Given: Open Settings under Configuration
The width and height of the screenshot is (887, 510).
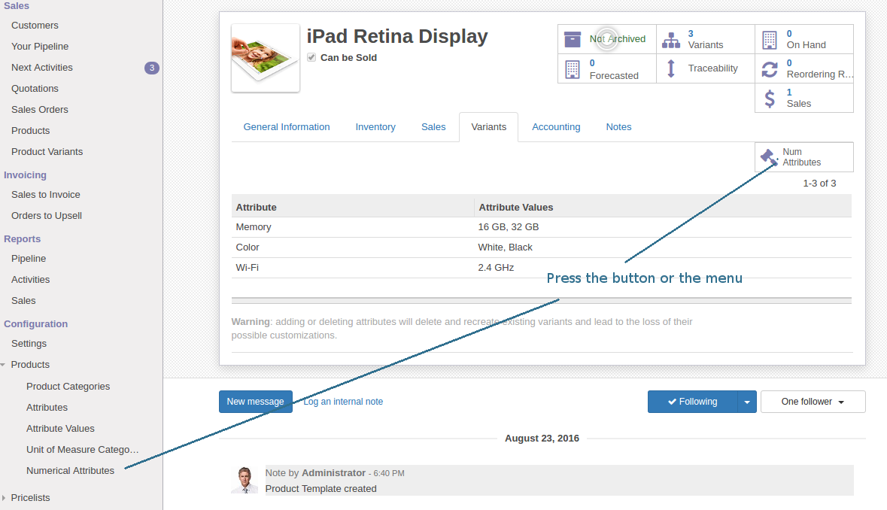Looking at the screenshot, I should click(x=29, y=344).
